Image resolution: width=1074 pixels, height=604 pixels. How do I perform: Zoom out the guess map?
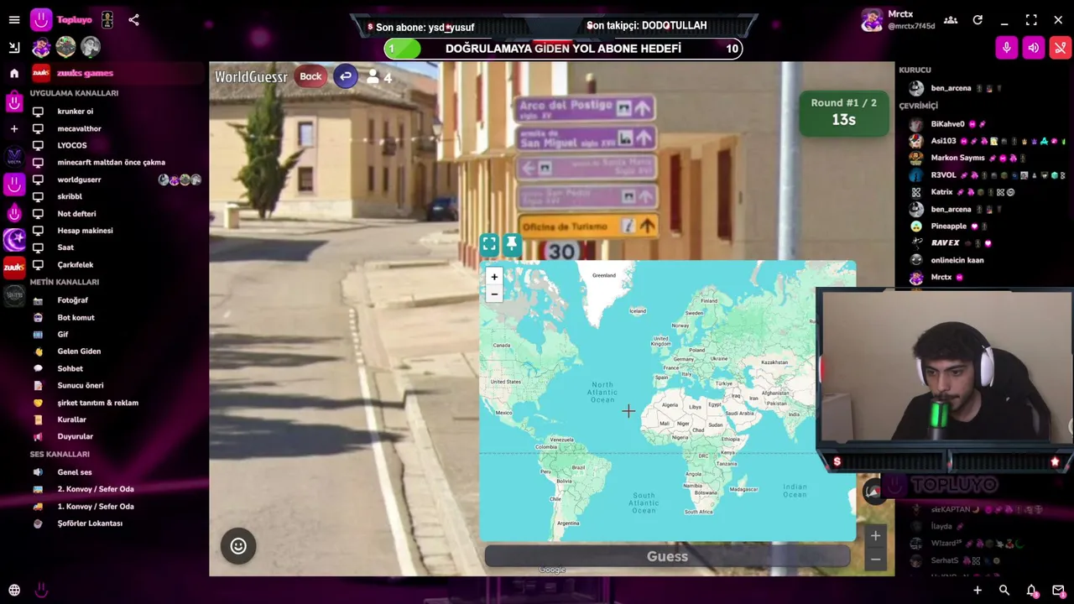coord(494,294)
